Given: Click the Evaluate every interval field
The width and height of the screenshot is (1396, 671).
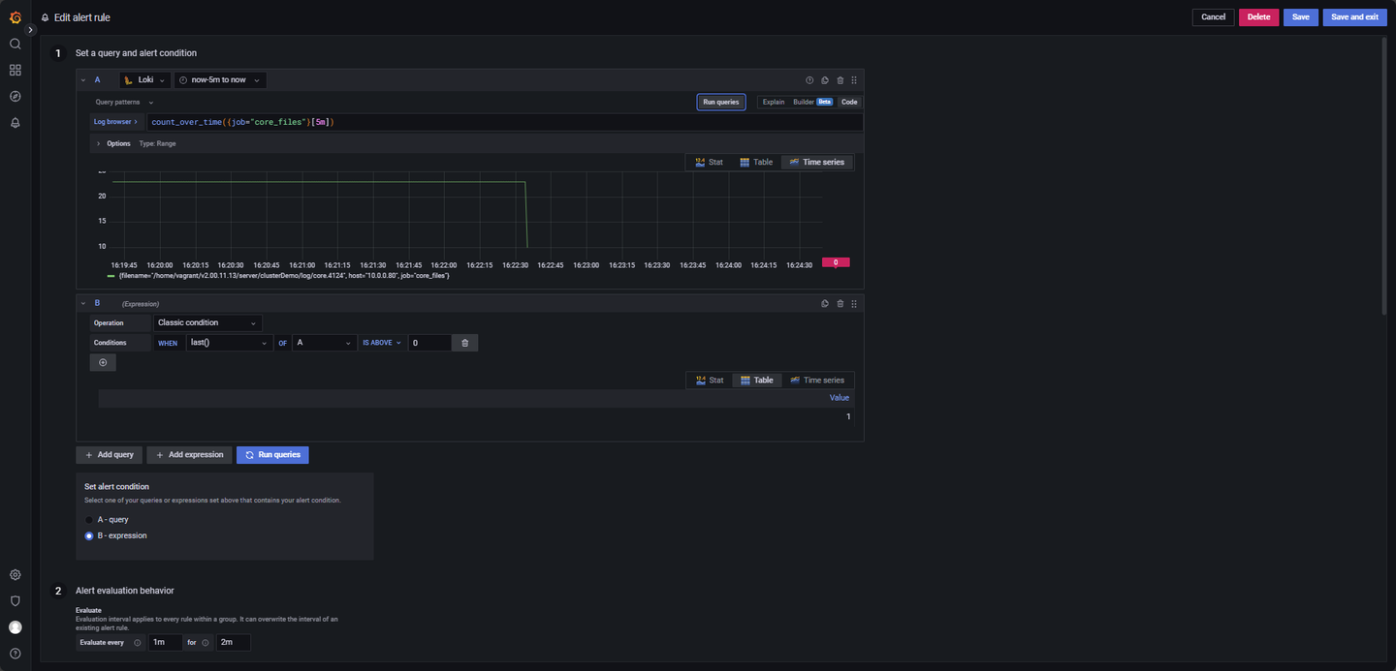Looking at the screenshot, I should [165, 642].
